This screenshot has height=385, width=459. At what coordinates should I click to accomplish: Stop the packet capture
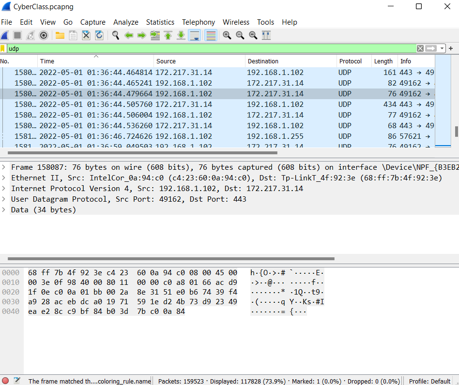[x=16, y=35]
